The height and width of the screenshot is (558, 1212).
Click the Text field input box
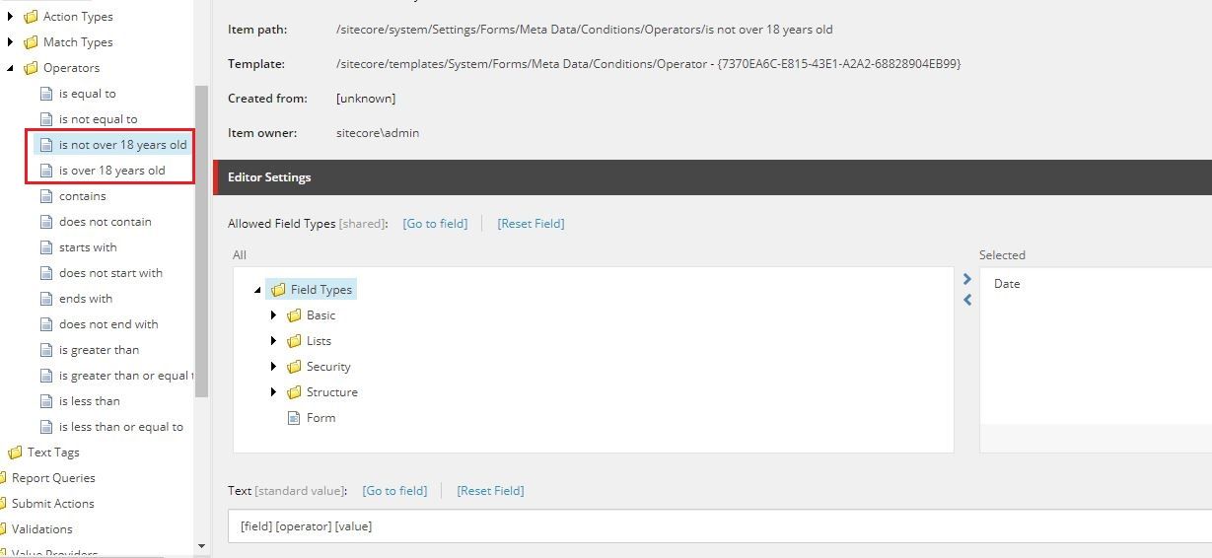pyautogui.click(x=720, y=526)
